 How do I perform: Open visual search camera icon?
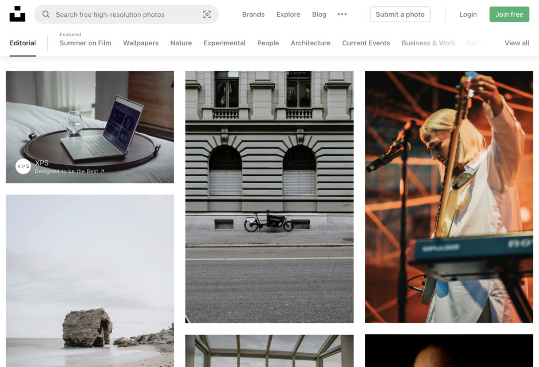coord(207,15)
